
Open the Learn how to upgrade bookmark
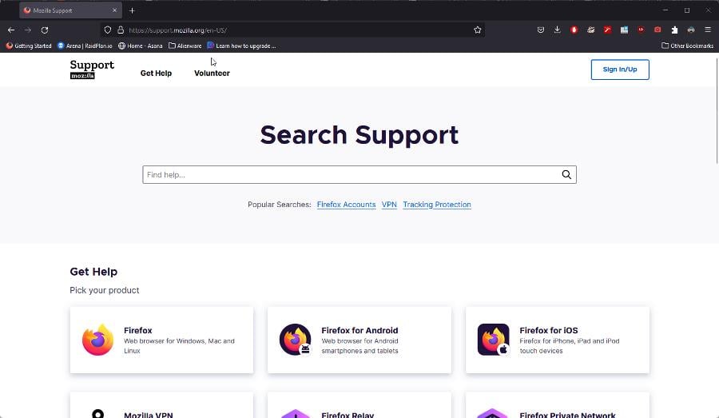click(x=241, y=46)
